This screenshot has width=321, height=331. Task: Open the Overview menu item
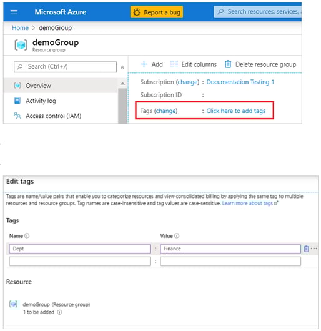(61, 86)
